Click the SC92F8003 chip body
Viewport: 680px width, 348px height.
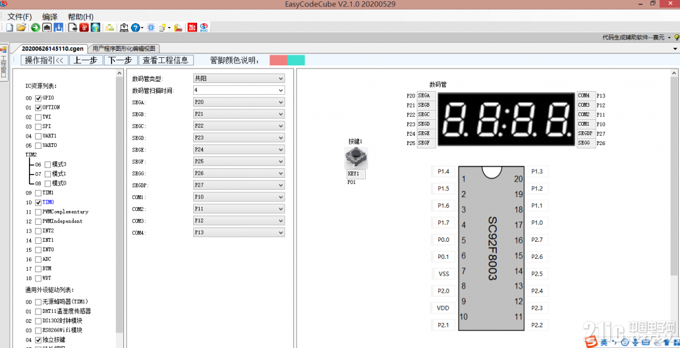[492, 248]
